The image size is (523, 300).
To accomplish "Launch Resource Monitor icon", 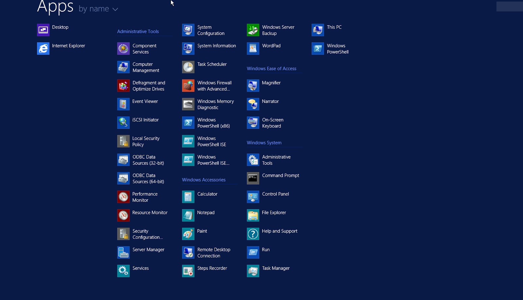I will pos(124,216).
